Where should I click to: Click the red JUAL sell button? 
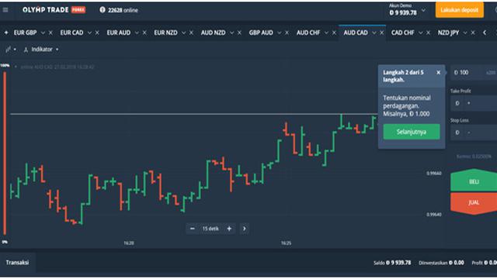(474, 203)
